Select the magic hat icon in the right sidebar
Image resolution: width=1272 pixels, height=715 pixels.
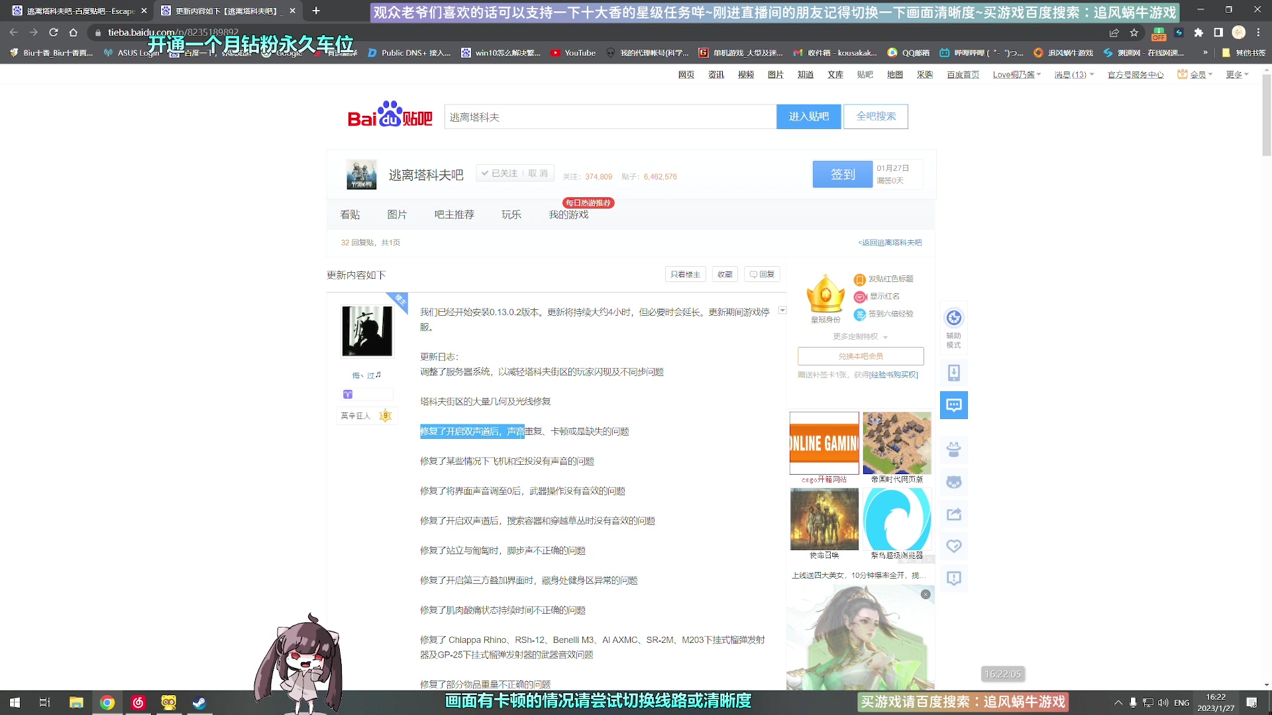[x=954, y=450]
